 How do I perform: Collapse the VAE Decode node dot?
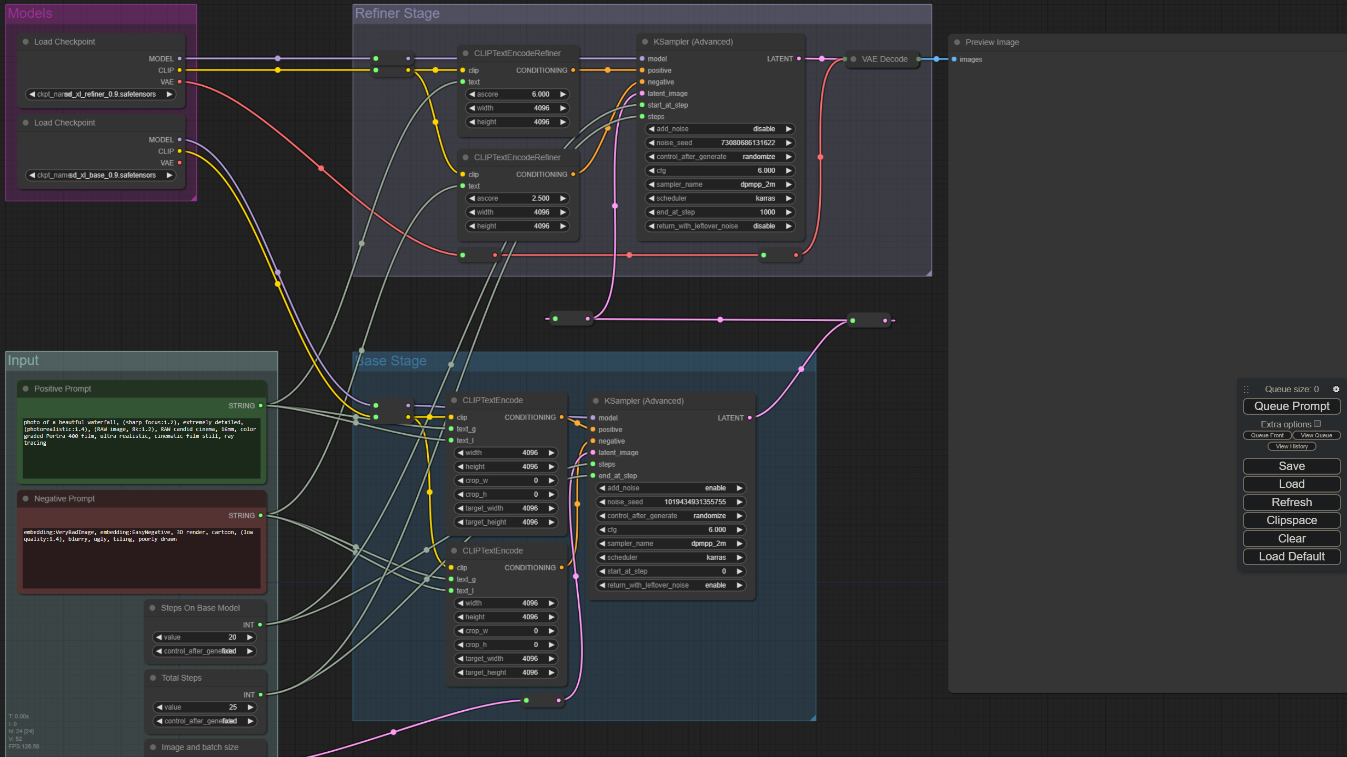click(x=853, y=59)
